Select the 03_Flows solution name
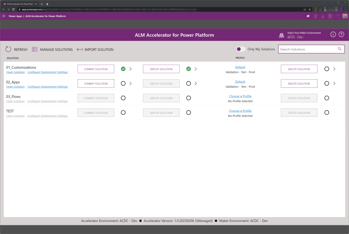Image resolution: width=349 pixels, height=234 pixels. [13, 97]
